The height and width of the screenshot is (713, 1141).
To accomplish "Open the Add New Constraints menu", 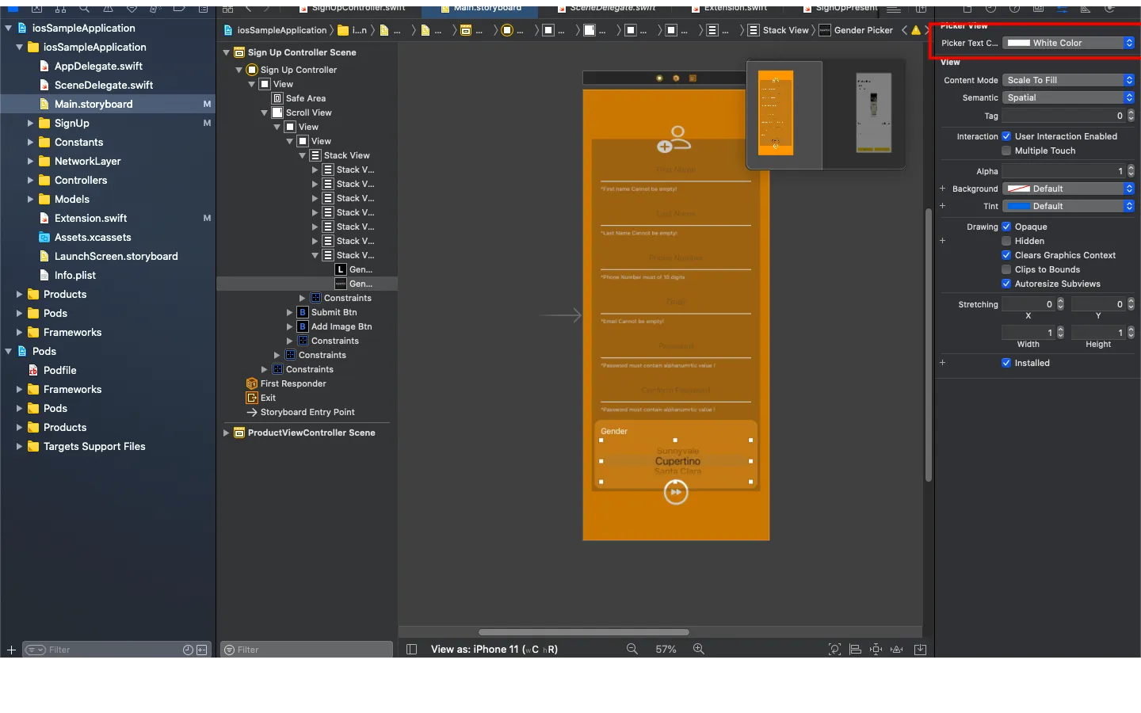I will click(x=876, y=649).
